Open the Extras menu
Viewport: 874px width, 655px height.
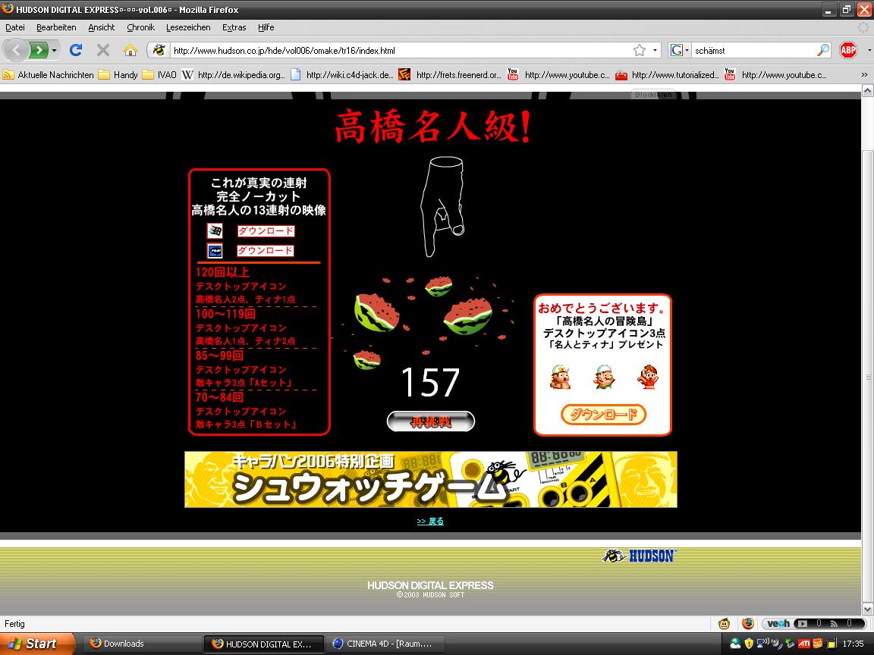click(x=234, y=27)
